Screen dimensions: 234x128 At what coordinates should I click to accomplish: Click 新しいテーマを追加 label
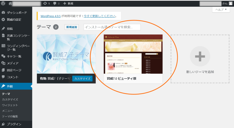click(x=200, y=72)
